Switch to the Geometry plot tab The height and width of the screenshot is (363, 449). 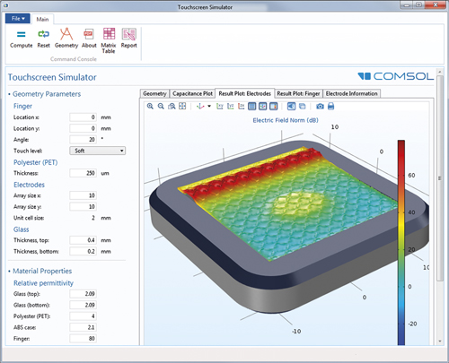[154, 93]
